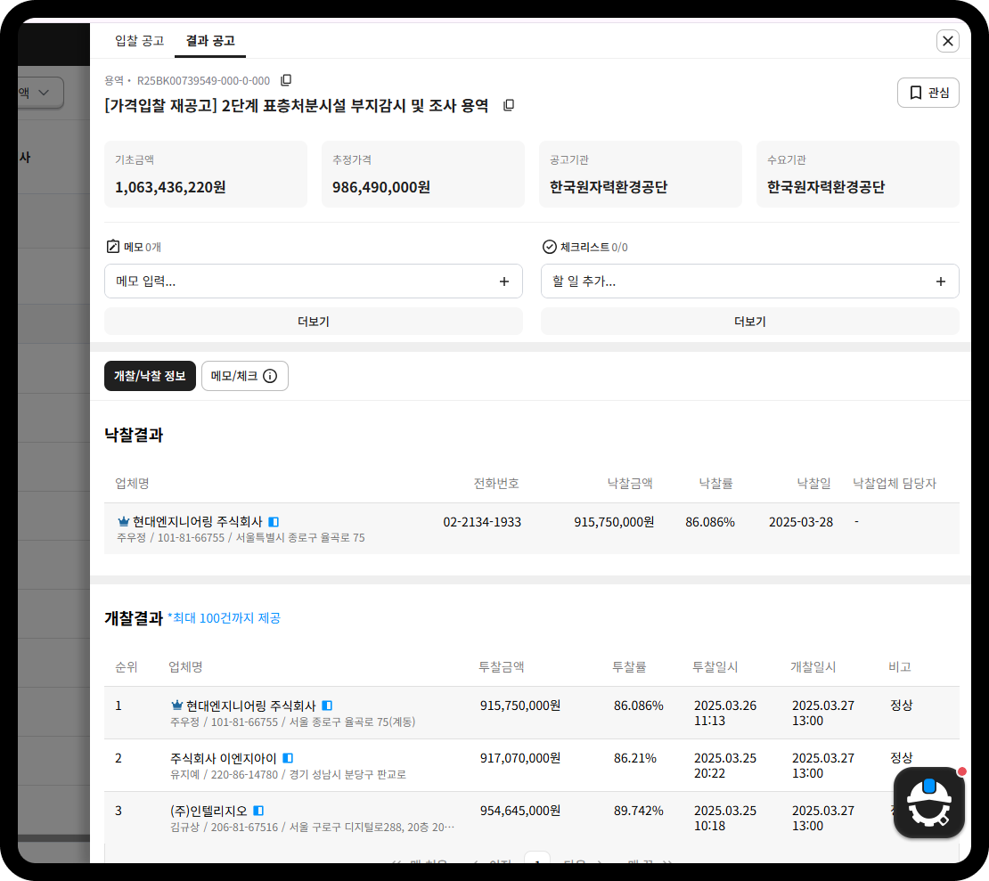
Task: Click 더보기 under the checklist section
Action: coord(750,322)
